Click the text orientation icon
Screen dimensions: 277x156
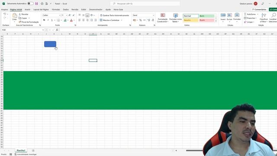point(92,16)
